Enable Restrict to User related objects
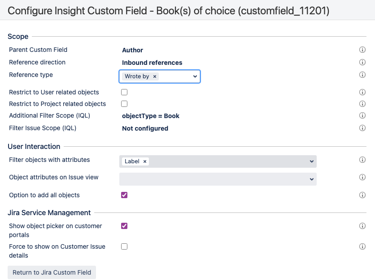 pos(124,92)
